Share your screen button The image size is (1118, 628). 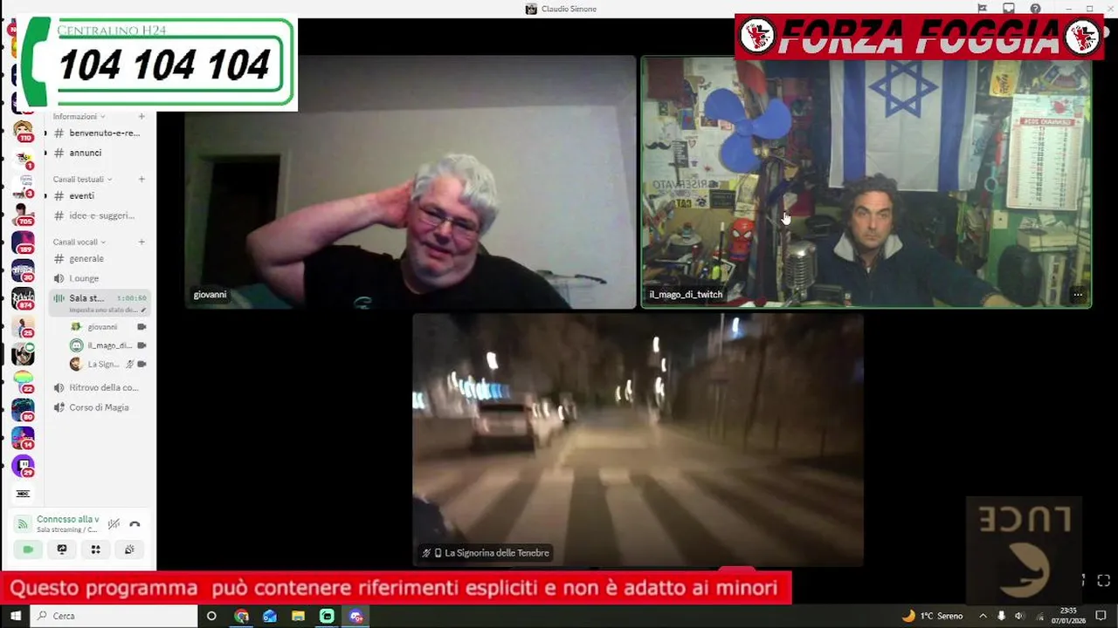click(62, 549)
